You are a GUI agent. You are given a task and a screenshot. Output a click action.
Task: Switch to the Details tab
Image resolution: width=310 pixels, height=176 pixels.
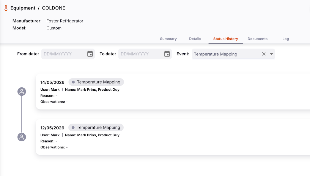click(x=195, y=39)
